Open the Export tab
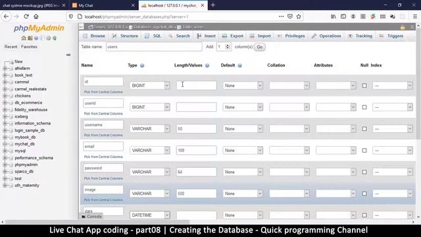 (x=233, y=36)
